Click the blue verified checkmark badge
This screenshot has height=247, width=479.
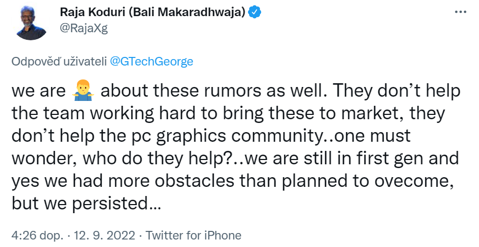255,12
